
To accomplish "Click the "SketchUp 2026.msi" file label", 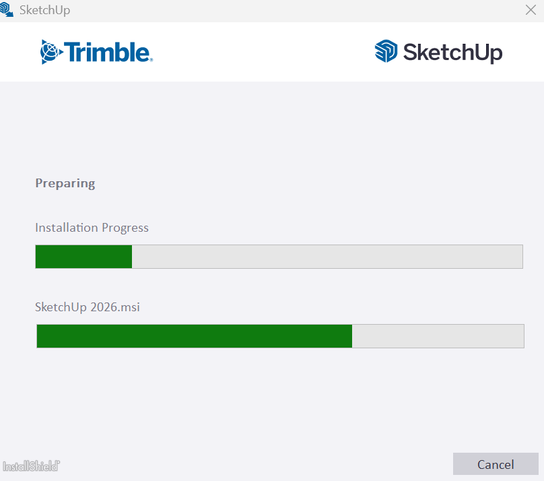I will (x=88, y=307).
